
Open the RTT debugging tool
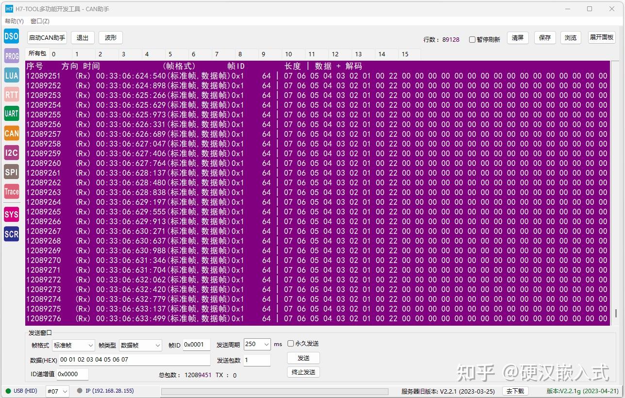(x=11, y=95)
